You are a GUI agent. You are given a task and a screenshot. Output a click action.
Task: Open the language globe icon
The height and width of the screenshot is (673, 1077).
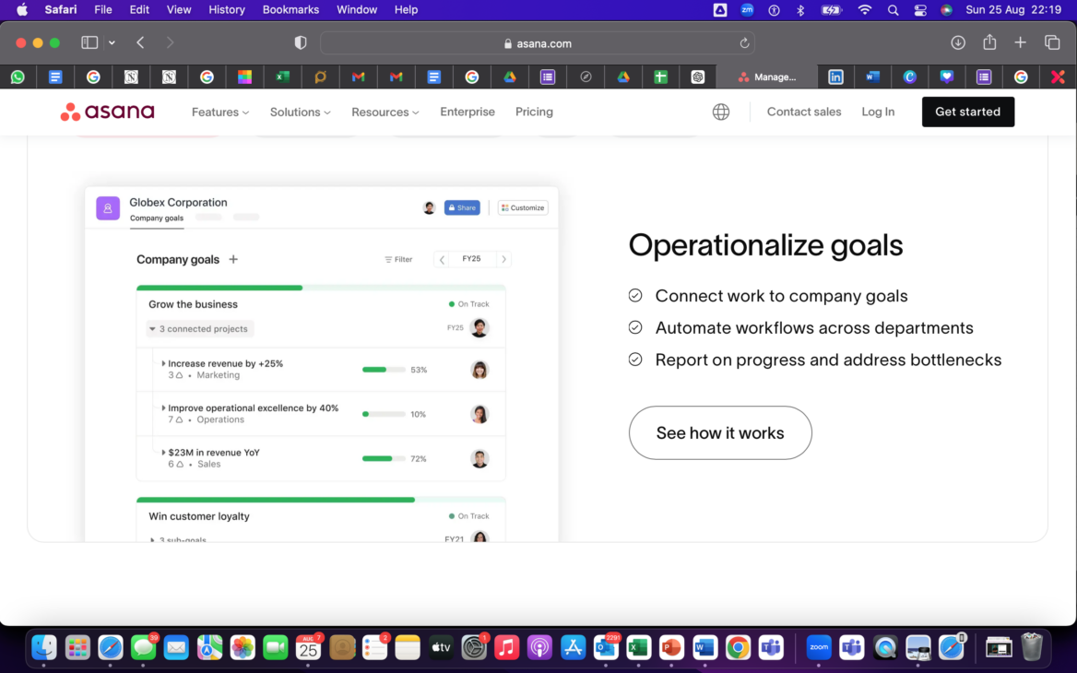[721, 112]
